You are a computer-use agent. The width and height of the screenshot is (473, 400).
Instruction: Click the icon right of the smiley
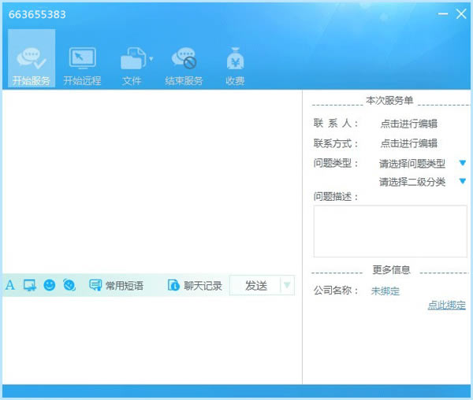(x=69, y=285)
